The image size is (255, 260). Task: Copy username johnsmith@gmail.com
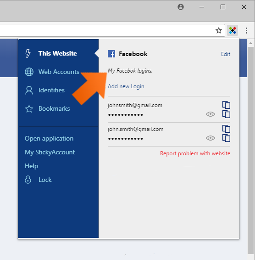coord(226,105)
